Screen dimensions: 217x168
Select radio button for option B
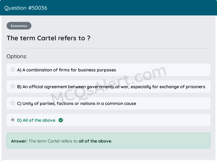click(x=13, y=86)
